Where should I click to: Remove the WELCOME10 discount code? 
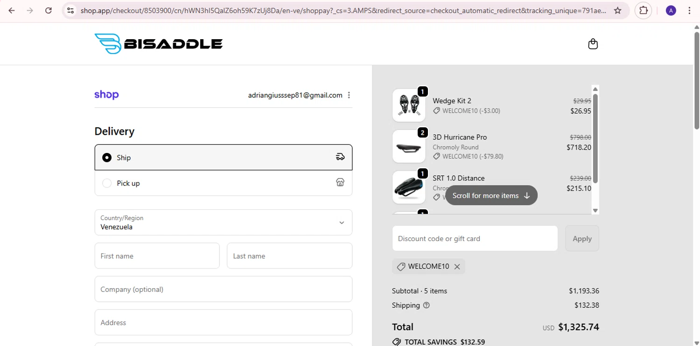[457, 267]
